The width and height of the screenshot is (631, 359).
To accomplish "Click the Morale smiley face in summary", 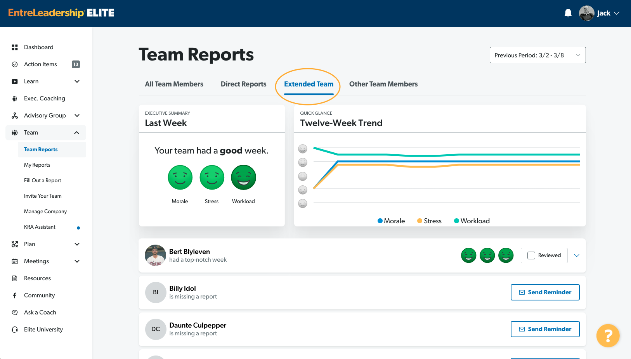I will [180, 178].
